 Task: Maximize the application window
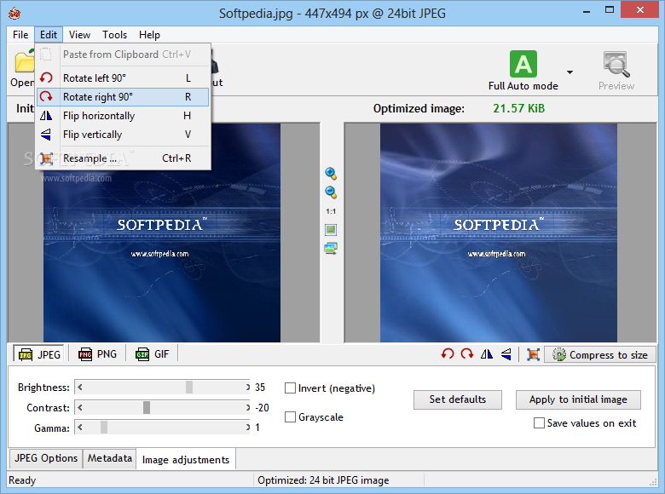click(610, 10)
